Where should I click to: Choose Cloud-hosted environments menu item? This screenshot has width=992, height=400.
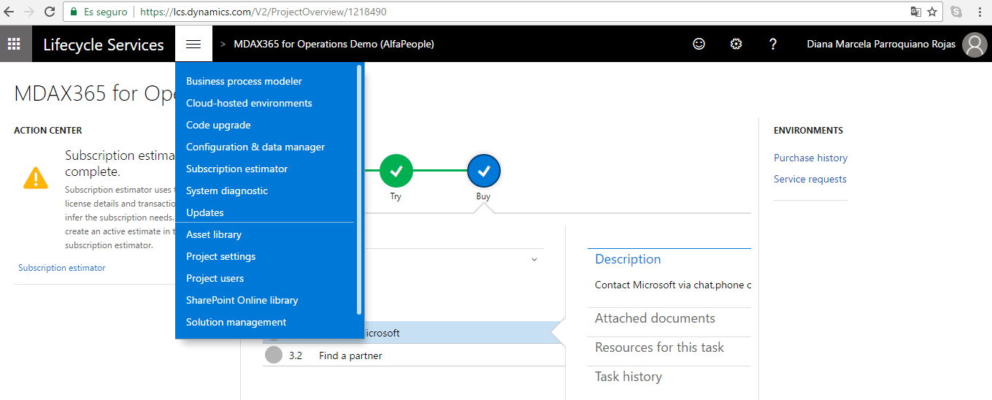249,103
